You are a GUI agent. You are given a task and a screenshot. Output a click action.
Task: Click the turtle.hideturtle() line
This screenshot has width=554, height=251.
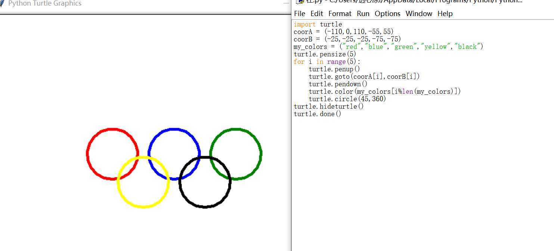(x=329, y=106)
